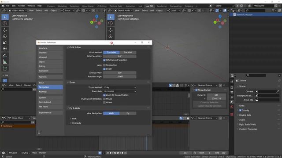Viewport: 282px width, 158px height.
Task: Open the Zoom Method dropdown
Action: point(120,87)
